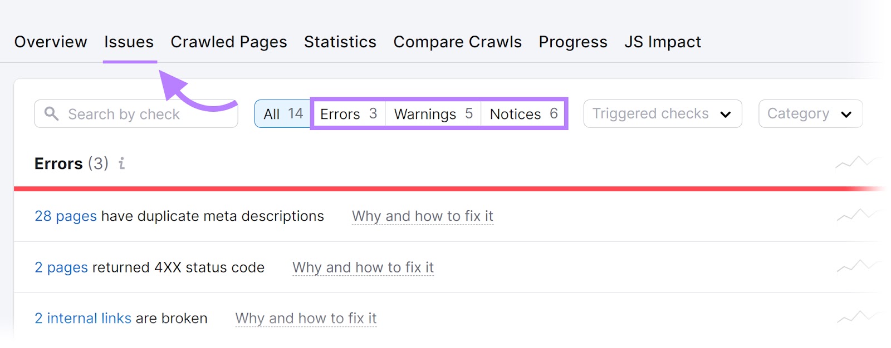Switch to the Overview tab
The image size is (891, 348).
51,42
